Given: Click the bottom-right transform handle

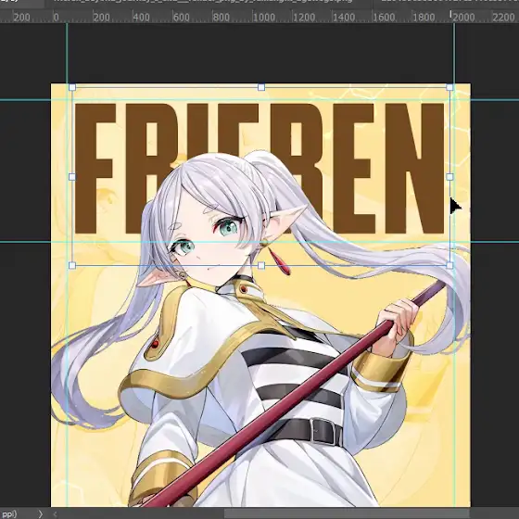Looking at the screenshot, I should click(449, 265).
